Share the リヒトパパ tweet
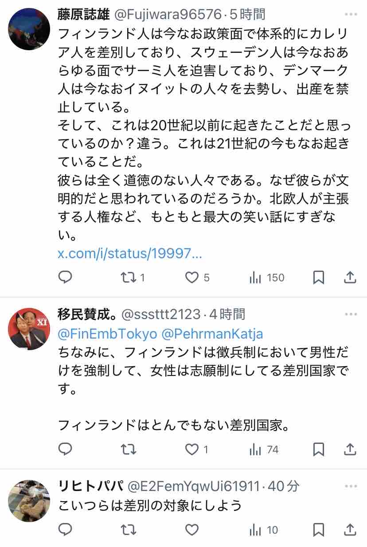The height and width of the screenshot is (547, 367). click(x=350, y=529)
